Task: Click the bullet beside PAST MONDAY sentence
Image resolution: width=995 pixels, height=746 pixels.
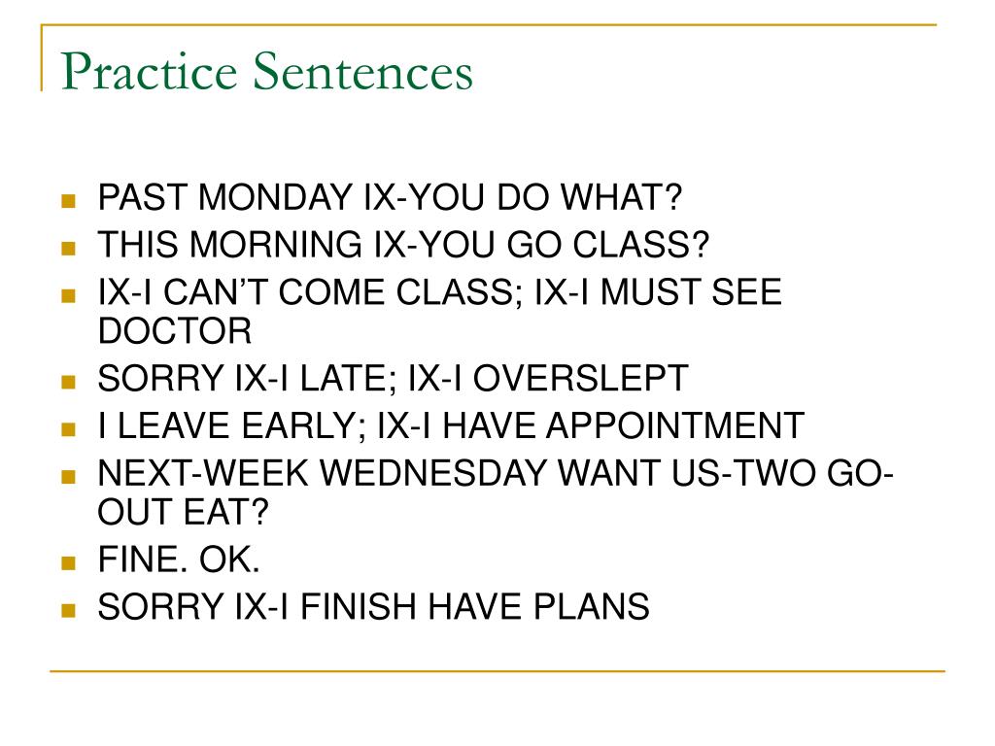Action: 69,200
